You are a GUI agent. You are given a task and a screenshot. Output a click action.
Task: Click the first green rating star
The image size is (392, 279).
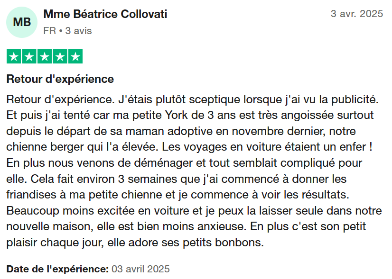(14, 57)
